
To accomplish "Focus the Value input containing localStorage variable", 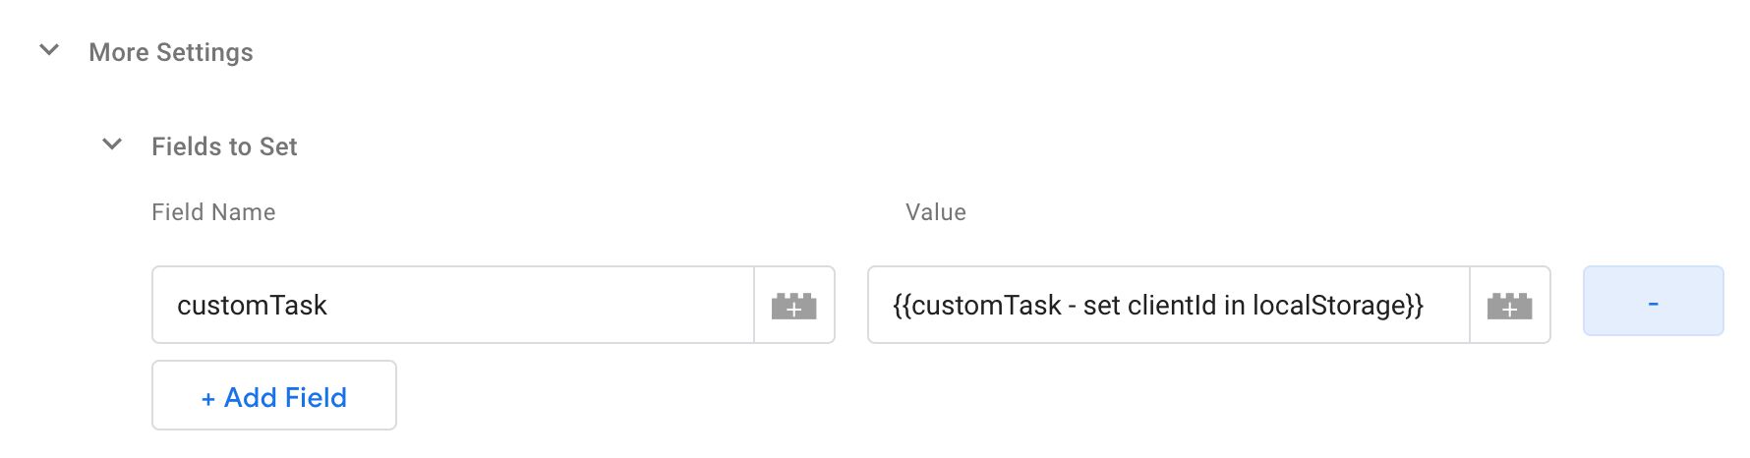I will coord(1169,306).
